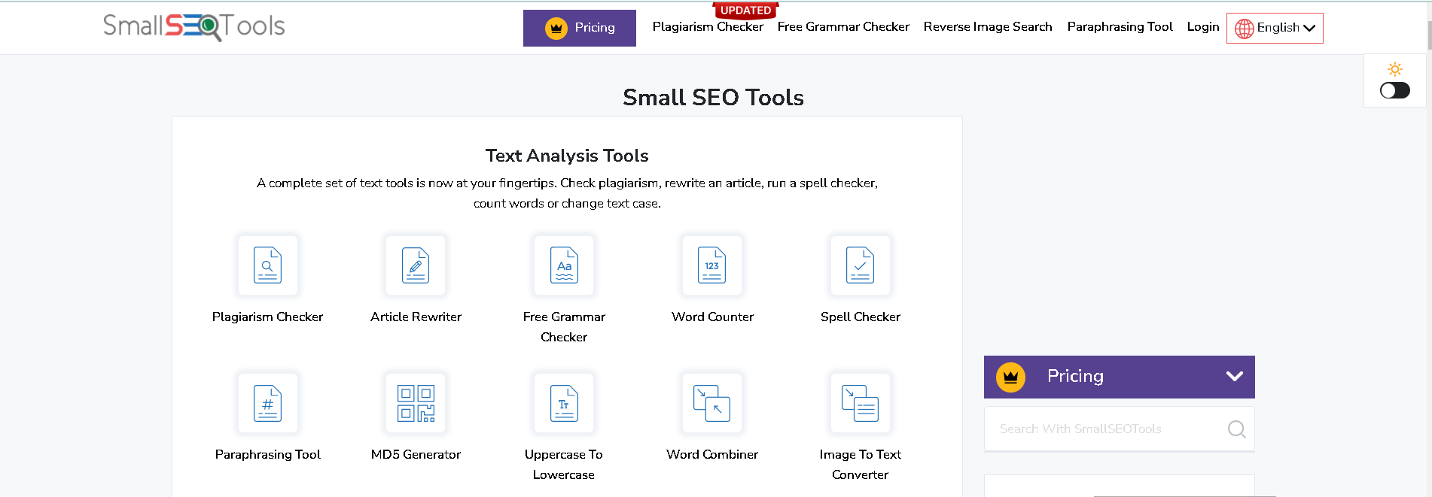The image size is (1432, 497).
Task: Open Free Grammar Checker from top navigation
Action: [843, 27]
